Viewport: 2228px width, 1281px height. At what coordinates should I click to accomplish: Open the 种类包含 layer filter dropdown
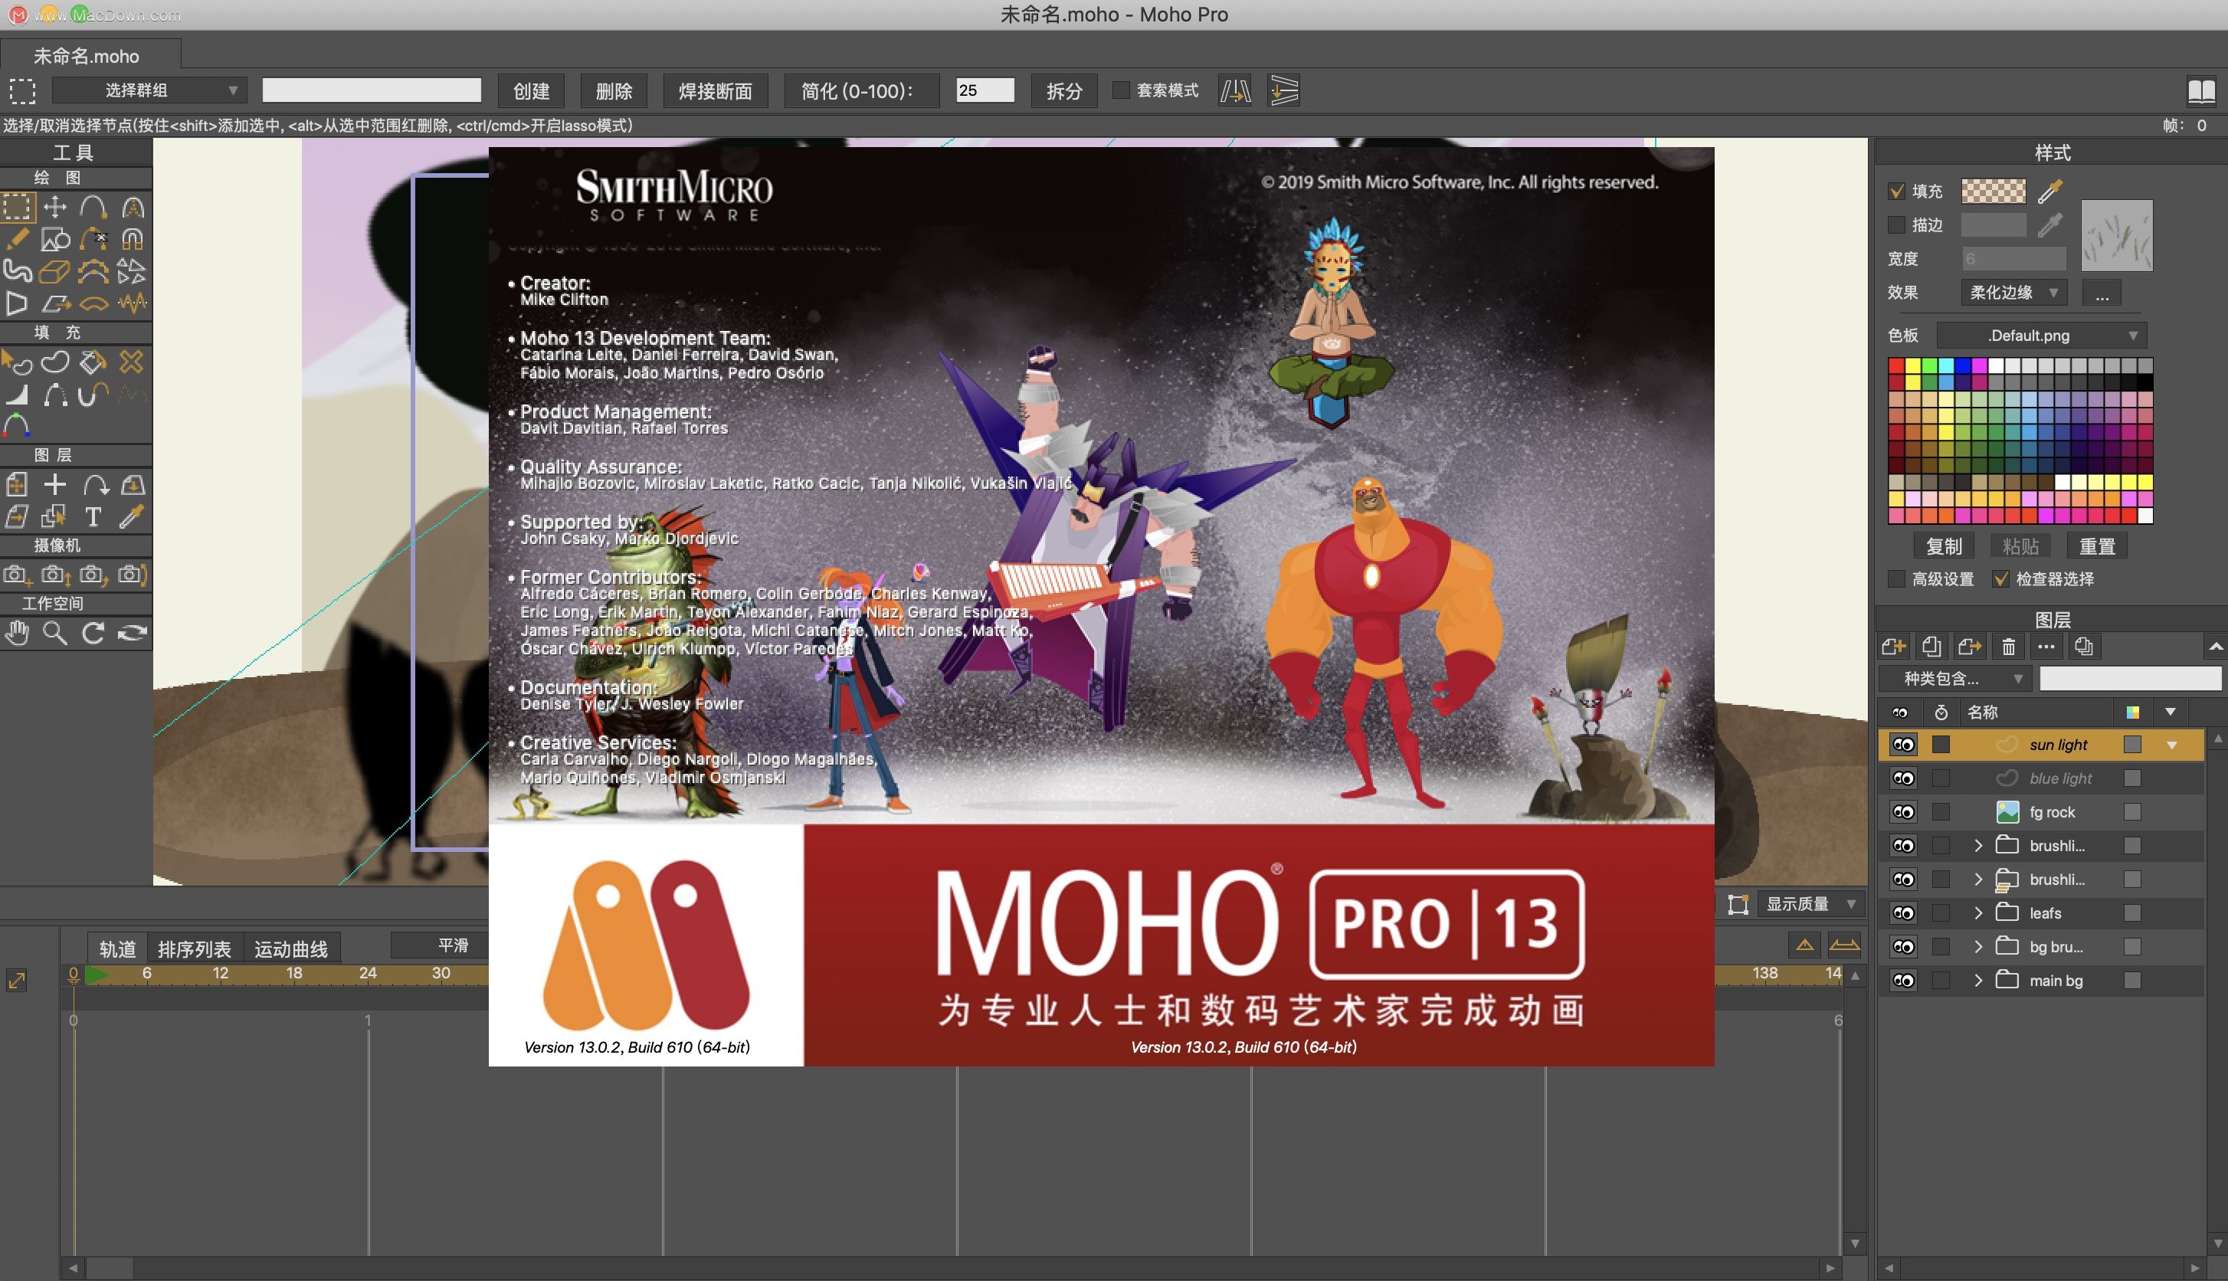coord(1954,678)
